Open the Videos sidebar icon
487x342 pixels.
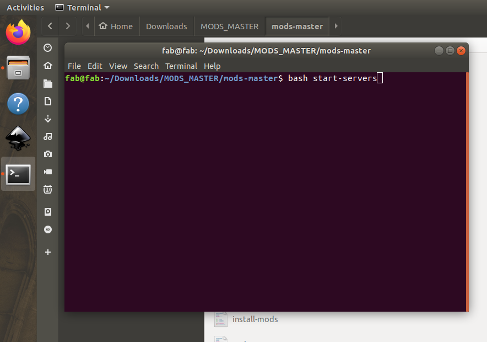[48, 172]
